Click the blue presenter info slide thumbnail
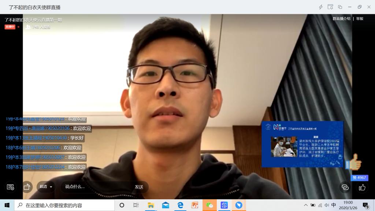The width and height of the screenshot is (375, 211). coord(302,144)
